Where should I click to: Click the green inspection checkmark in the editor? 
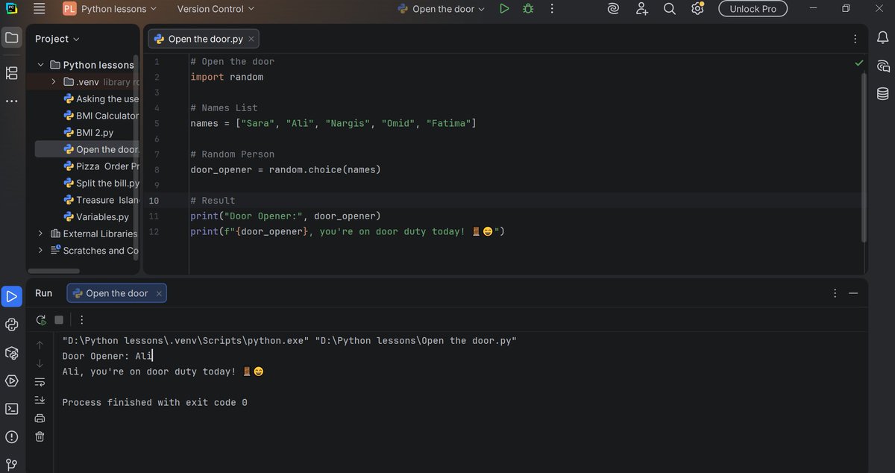(859, 63)
